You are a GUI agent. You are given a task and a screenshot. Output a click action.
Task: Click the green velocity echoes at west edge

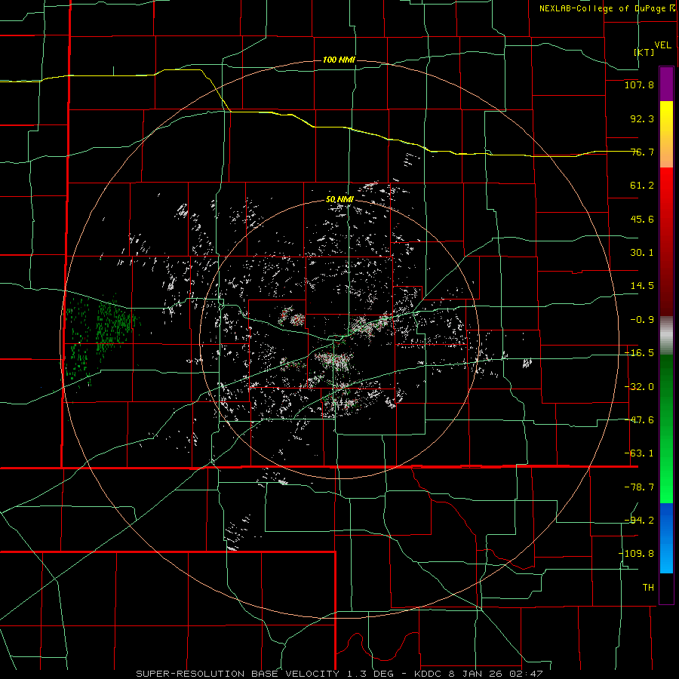point(100,340)
